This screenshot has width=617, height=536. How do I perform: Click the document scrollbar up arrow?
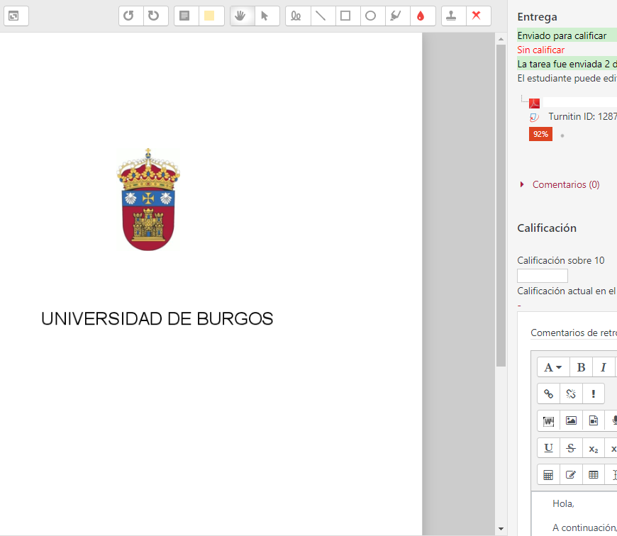tap(501, 39)
